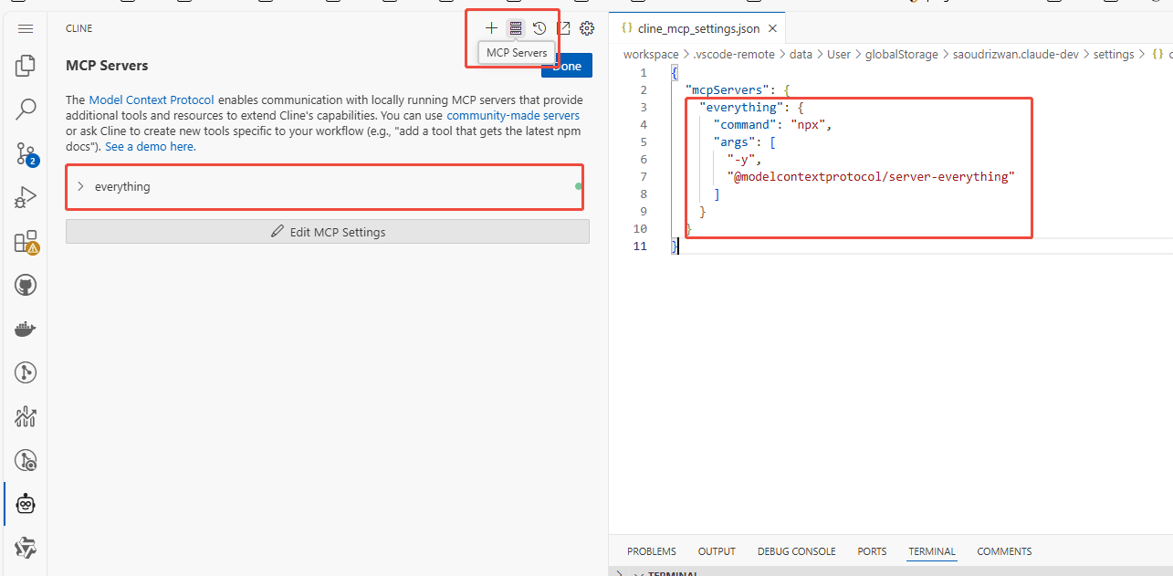Open Cline settings gear icon
1173x576 pixels.
587,28
